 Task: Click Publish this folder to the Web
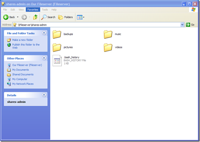click(26, 46)
